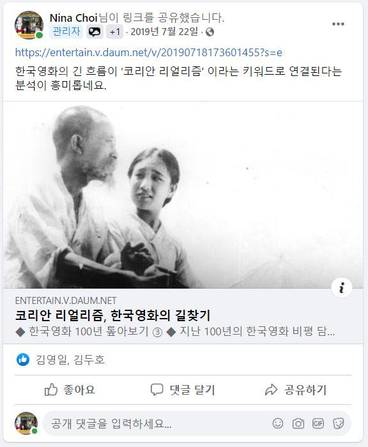The width and height of the screenshot is (368, 447).
Task: Open the link info 'i' icon
Action: pyautogui.click(x=341, y=287)
